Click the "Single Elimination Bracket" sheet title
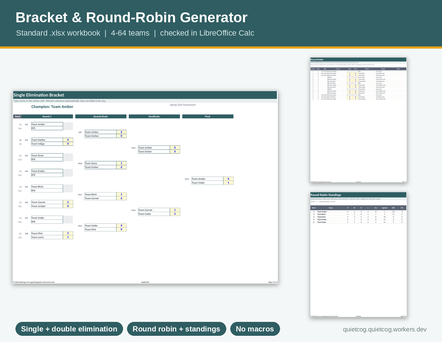442x342 pixels. coord(39,95)
